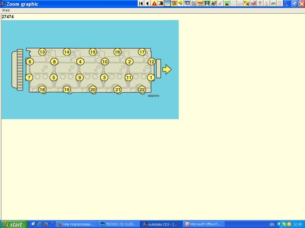
Task: Click the engine cylinder head diagram
Action: [90, 70]
